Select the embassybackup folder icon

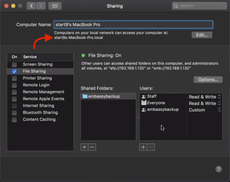(85, 96)
